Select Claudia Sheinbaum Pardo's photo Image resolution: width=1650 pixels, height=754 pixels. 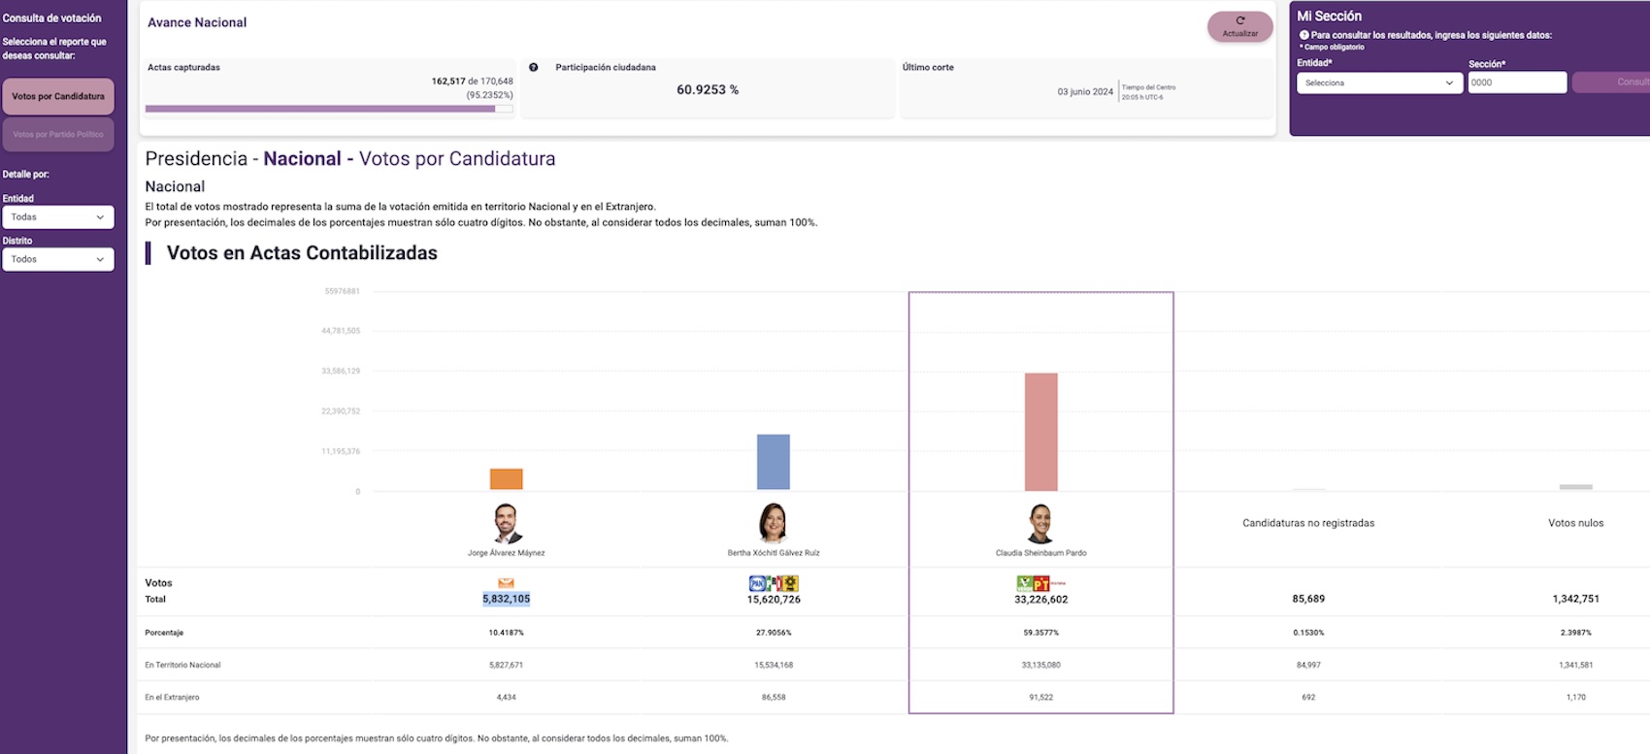(x=1040, y=524)
